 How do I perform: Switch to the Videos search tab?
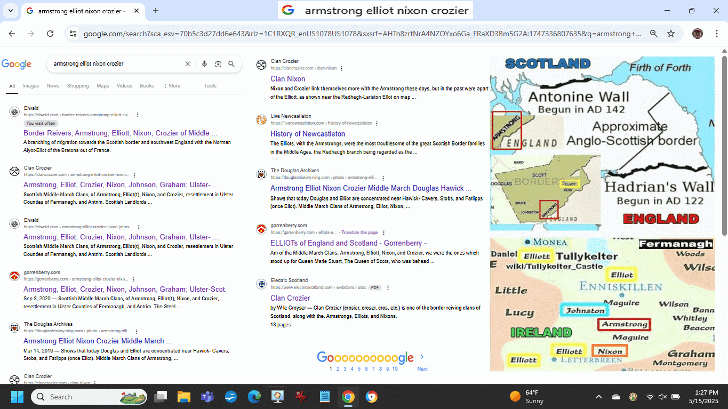point(124,86)
